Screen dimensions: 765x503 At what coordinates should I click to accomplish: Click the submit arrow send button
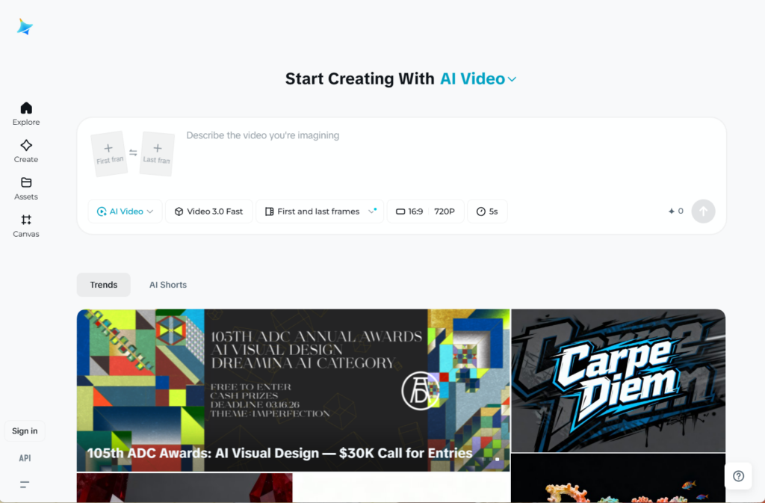703,212
